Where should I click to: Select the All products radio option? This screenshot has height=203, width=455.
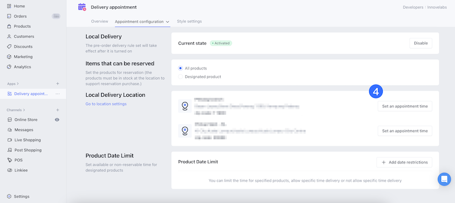[x=180, y=68]
